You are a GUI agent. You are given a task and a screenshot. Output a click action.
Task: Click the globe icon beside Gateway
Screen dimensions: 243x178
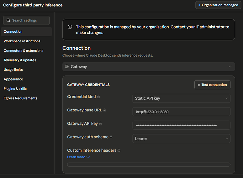[x=67, y=67]
